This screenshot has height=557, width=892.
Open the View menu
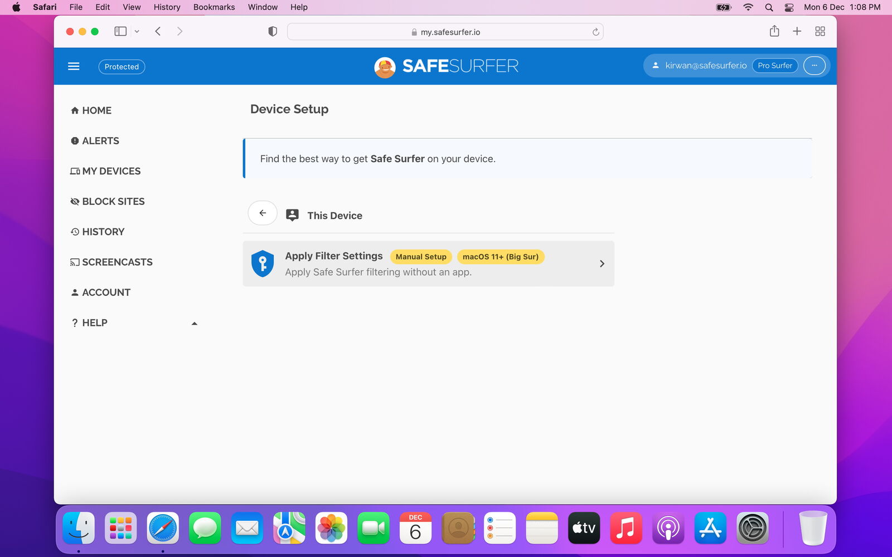(x=132, y=7)
